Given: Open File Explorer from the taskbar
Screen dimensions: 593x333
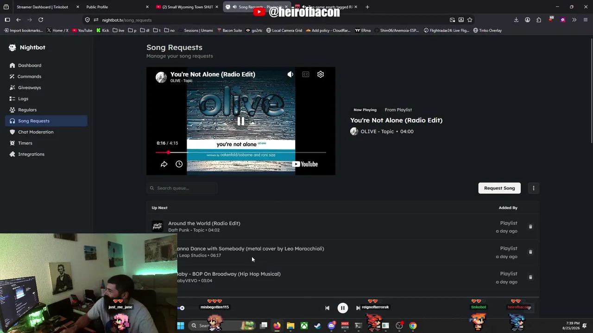Looking at the screenshot, I should (290, 326).
